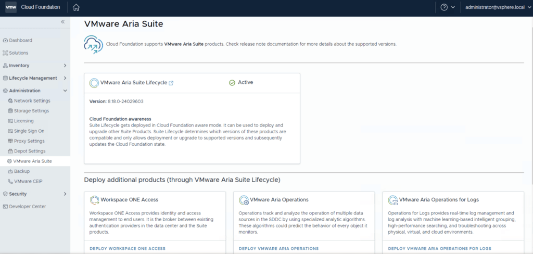Click the Home icon in top bar
The width and height of the screenshot is (533, 254).
tap(76, 7)
